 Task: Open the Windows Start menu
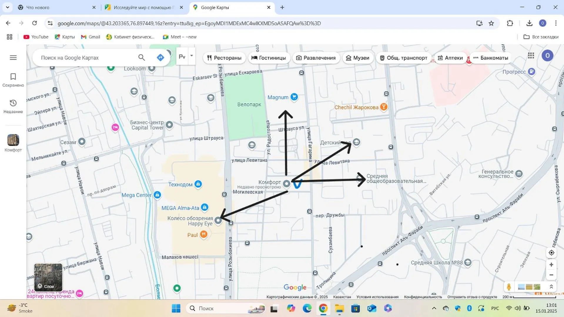pos(176,308)
